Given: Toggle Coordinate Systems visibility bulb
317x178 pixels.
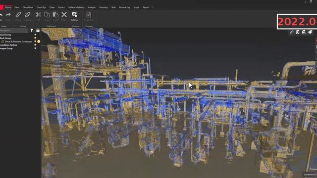Looking at the screenshot, I should [x=35, y=45].
